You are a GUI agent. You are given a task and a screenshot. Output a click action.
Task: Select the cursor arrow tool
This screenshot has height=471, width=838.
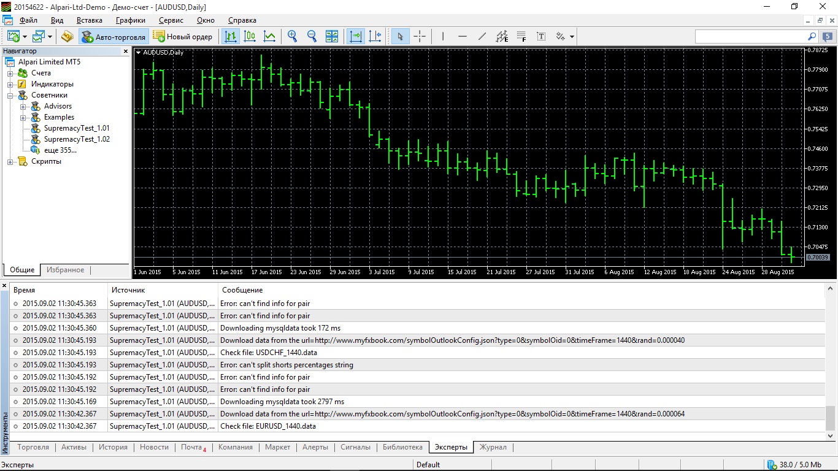400,36
